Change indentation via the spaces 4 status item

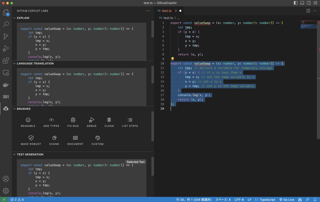pos(223,200)
